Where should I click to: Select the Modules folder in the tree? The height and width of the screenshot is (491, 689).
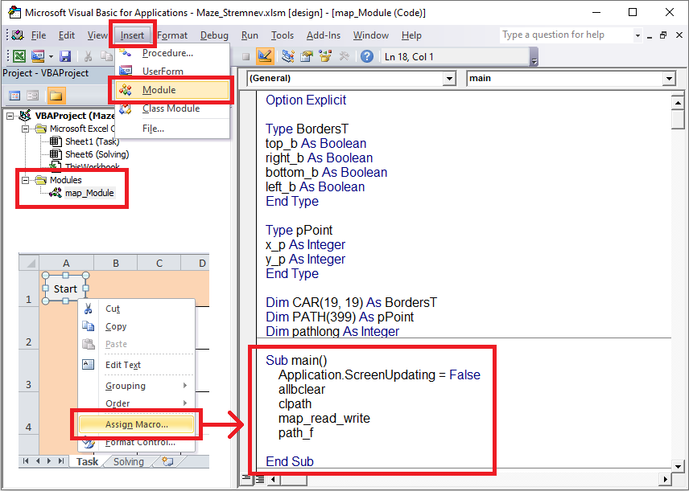pyautogui.click(x=65, y=180)
